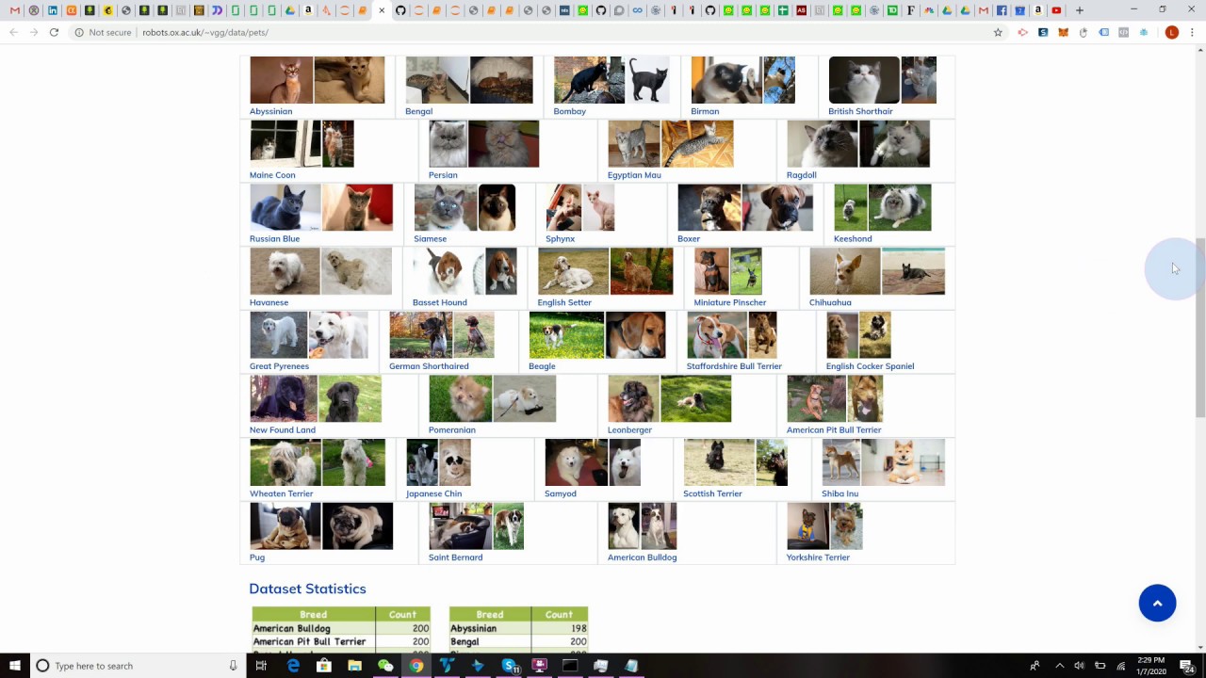Open the Russian Blue link

pyautogui.click(x=274, y=239)
